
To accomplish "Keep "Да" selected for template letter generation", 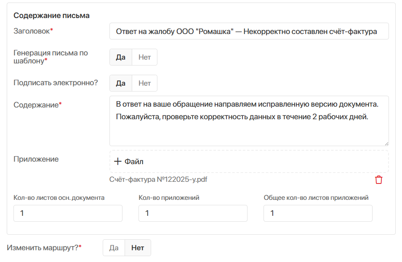I will click(x=120, y=57).
